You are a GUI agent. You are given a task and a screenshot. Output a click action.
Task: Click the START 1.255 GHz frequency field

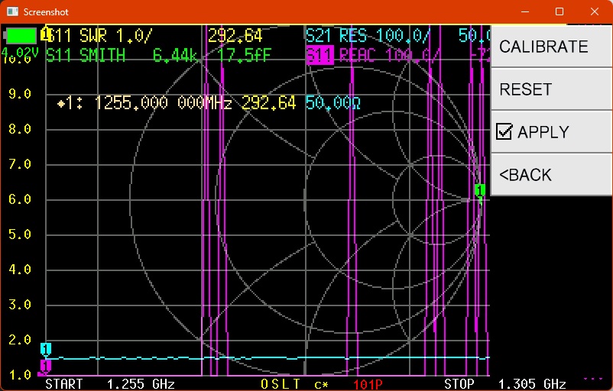110,383
